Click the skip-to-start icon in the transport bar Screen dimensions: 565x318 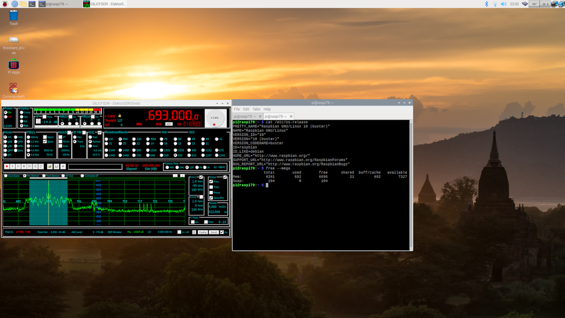coord(35,167)
